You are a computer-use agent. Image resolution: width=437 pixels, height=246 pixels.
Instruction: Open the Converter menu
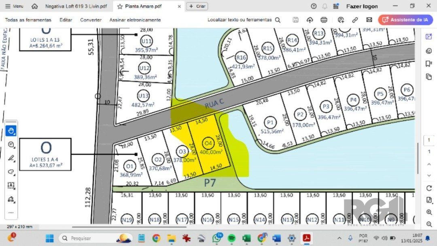(91, 20)
